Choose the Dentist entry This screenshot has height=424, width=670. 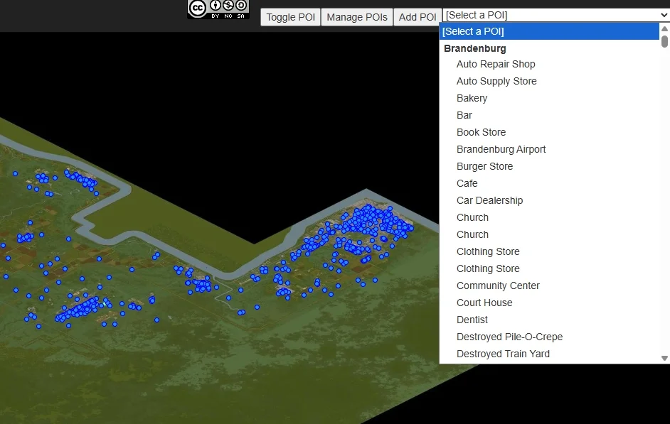tap(550, 320)
